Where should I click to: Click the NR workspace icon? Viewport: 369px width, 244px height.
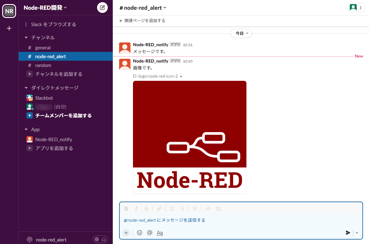[x=9, y=11]
